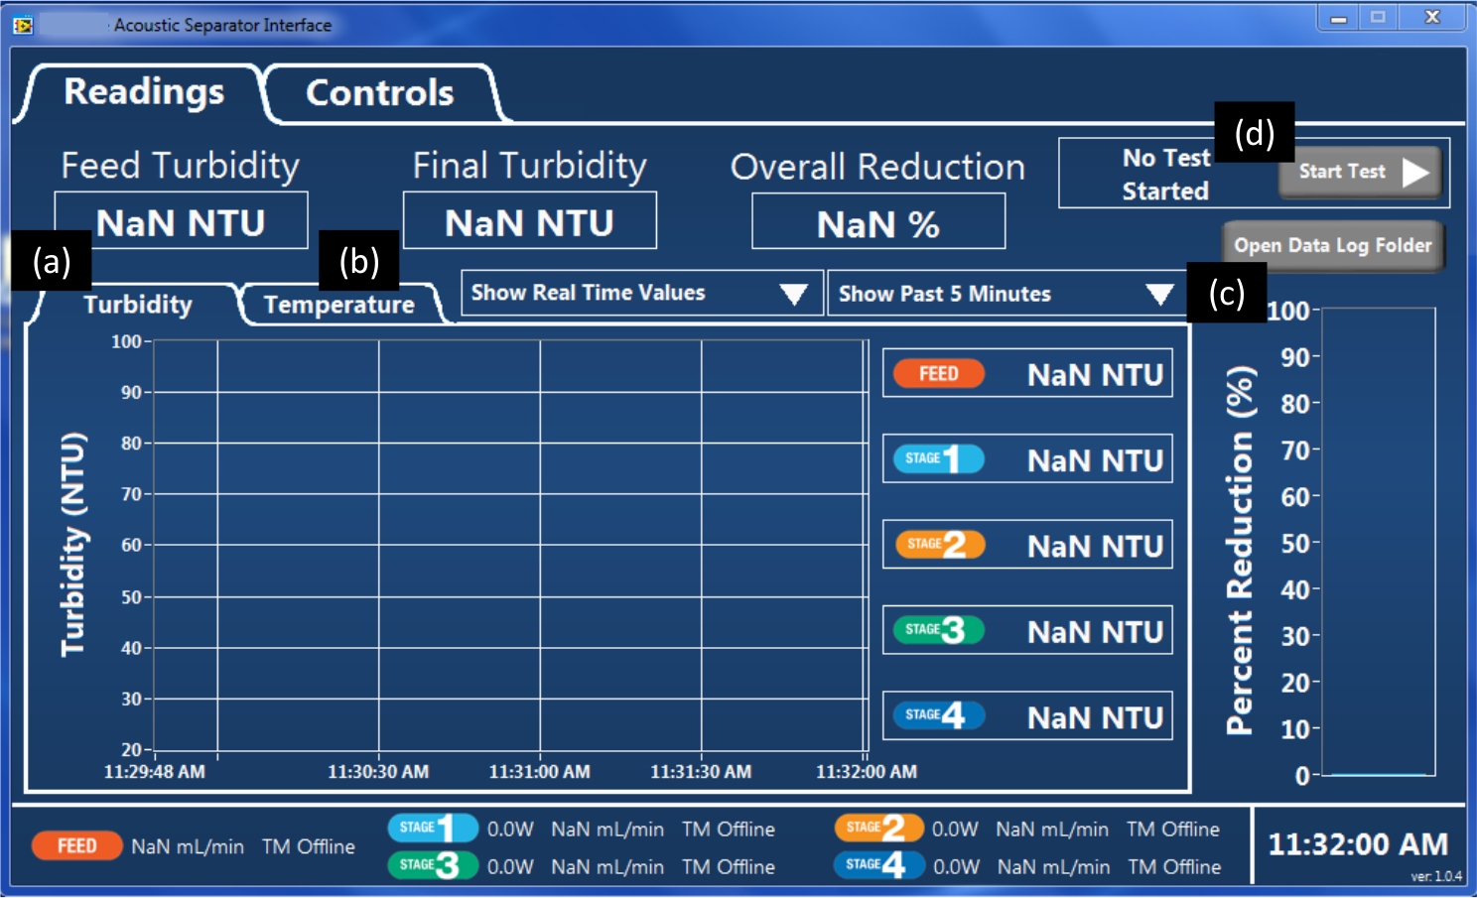The image size is (1477, 898).
Task: Click the FEED badge in the status bar
Action: [76, 845]
